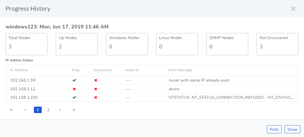Go to the next page arrow

60,110
